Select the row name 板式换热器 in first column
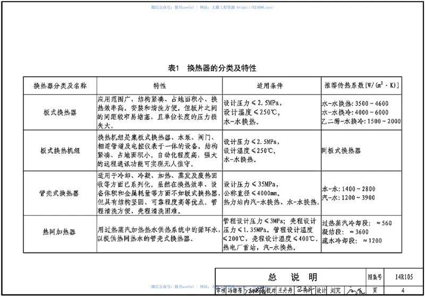 click(60, 112)
